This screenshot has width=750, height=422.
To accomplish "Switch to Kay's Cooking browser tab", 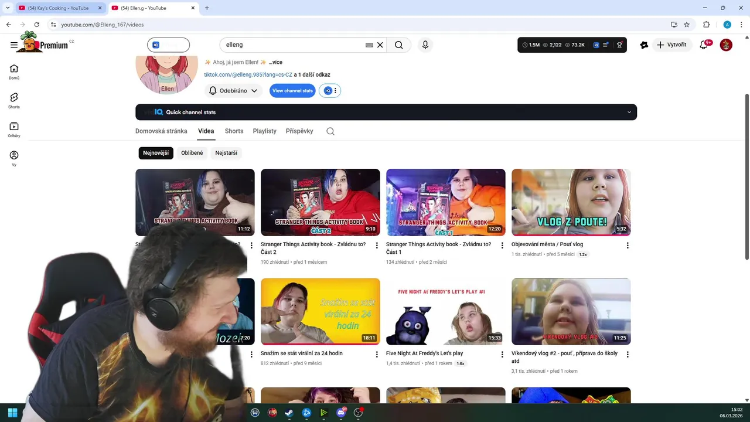I will click(x=57, y=8).
